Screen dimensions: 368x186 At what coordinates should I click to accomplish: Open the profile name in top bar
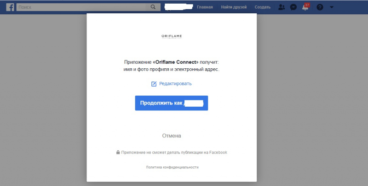[178, 7]
